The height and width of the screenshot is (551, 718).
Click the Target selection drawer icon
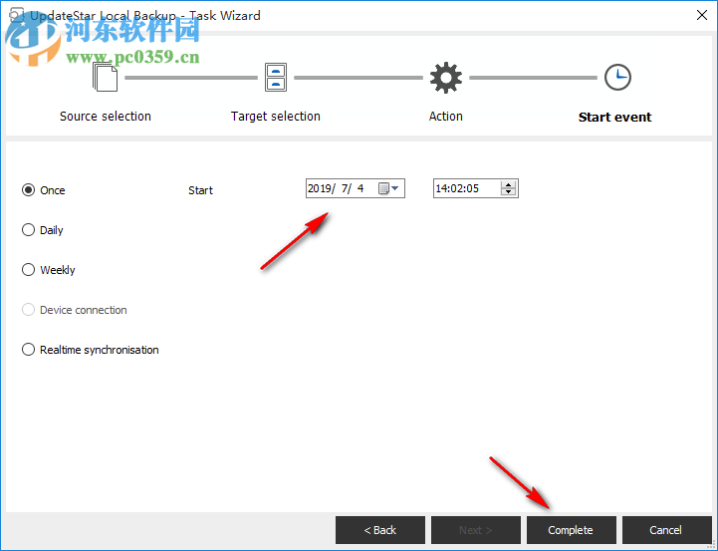(x=276, y=77)
